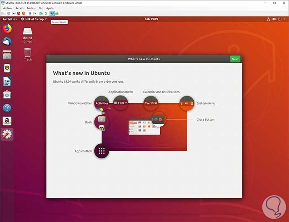Open the Medios menu
This screenshot has width=289, height=222.
(31, 8)
